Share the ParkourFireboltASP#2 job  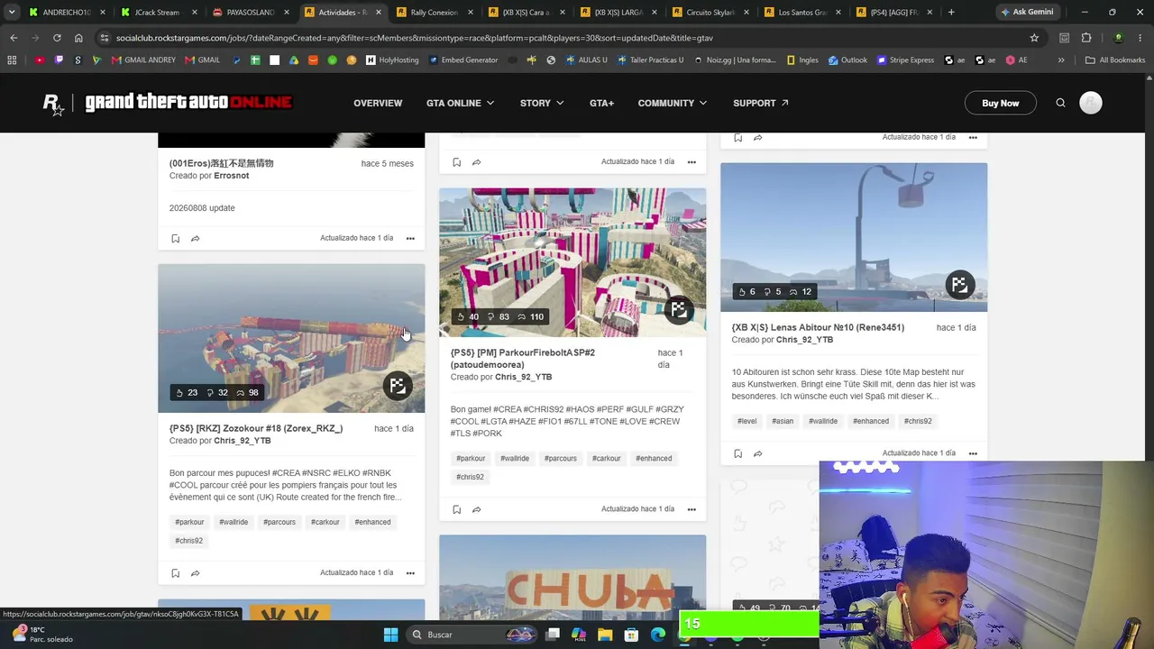pyautogui.click(x=476, y=509)
